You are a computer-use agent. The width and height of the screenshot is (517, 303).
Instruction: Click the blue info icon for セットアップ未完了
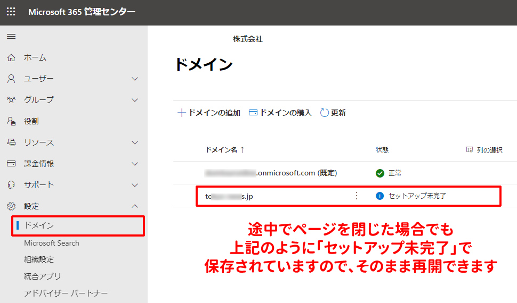point(380,196)
